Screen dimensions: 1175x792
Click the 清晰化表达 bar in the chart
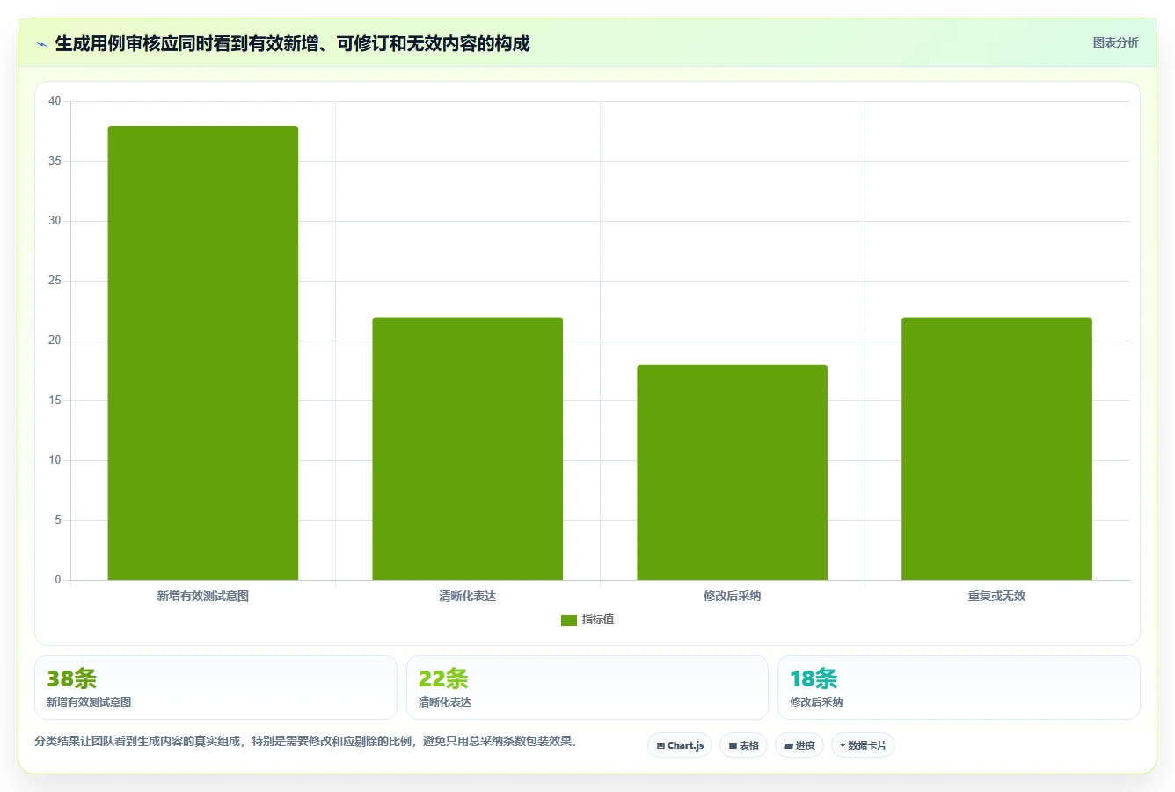[x=468, y=449]
